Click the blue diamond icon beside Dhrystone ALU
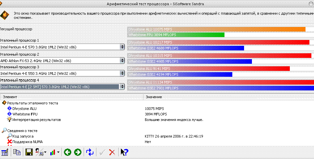314x159 pixels. click(9, 108)
